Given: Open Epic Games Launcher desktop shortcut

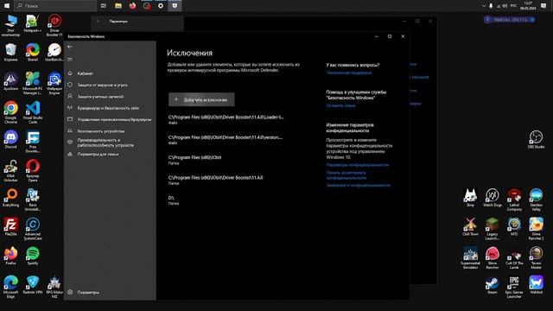Looking at the screenshot, I should point(514,287).
